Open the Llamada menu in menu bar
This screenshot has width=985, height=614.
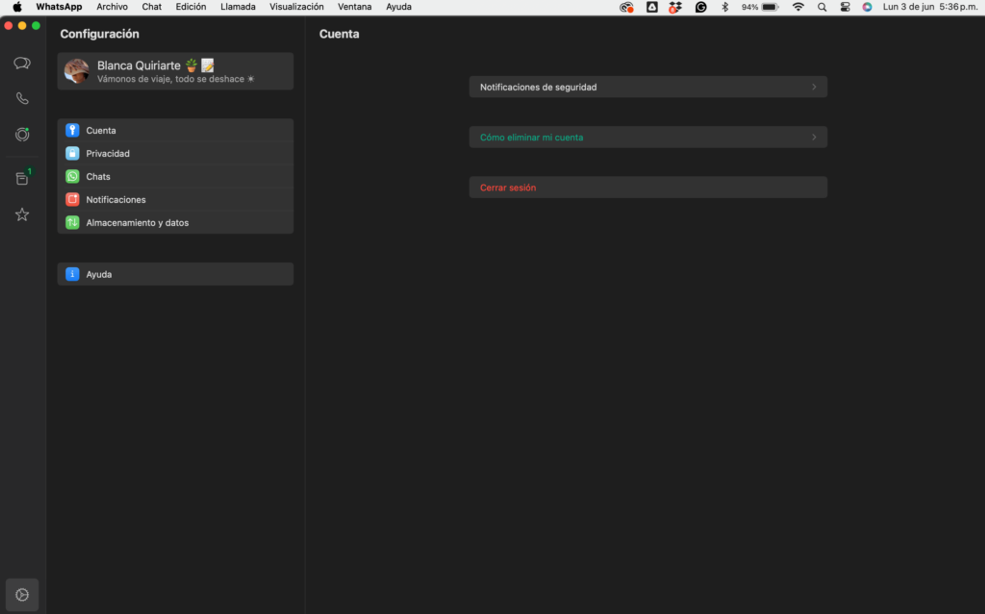(238, 7)
